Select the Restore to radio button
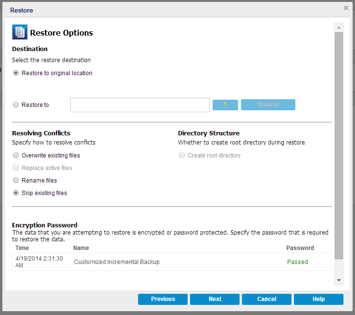355x315 pixels. click(16, 105)
